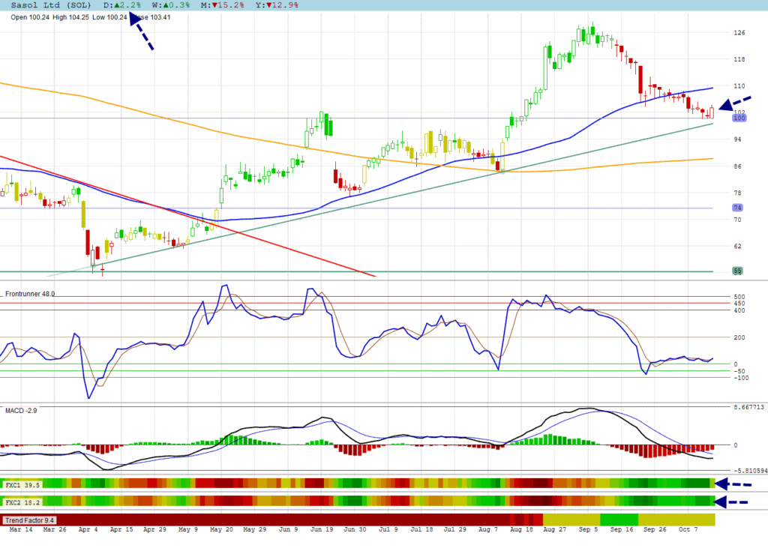Screen dimensions: 768x551
Task: Click the D: 2.2% daily change value
Action: pos(122,5)
